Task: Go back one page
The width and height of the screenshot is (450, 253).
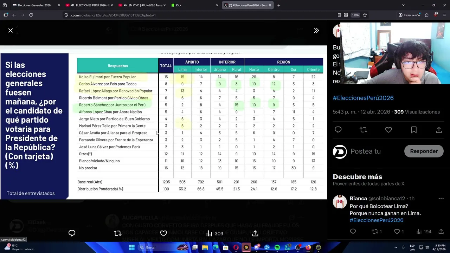Action: pyautogui.click(x=14, y=15)
